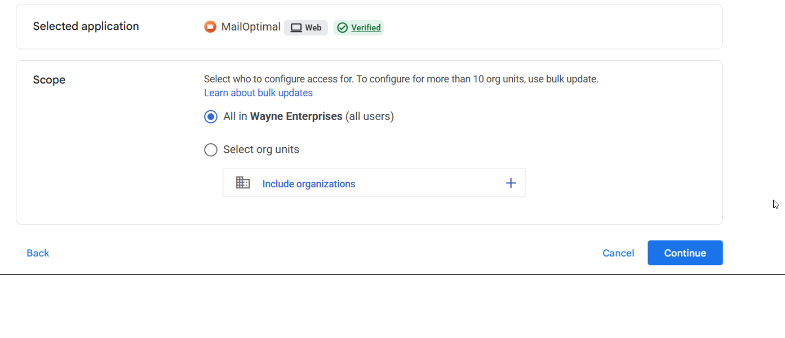The width and height of the screenshot is (785, 338).
Task: Open Learn about bulk updates link
Action: pyautogui.click(x=258, y=93)
